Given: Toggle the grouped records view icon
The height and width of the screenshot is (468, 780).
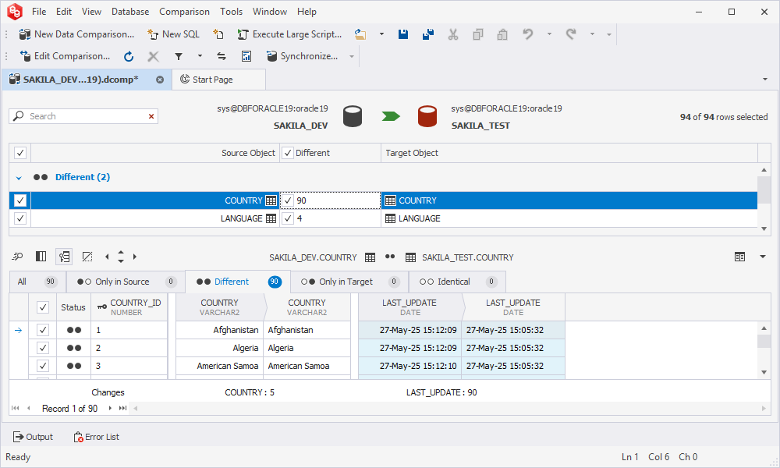Looking at the screenshot, I should tap(64, 257).
